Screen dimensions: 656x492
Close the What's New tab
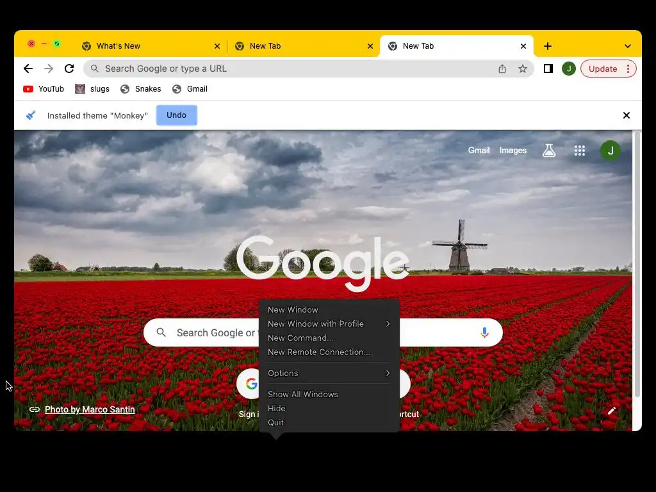(x=217, y=46)
